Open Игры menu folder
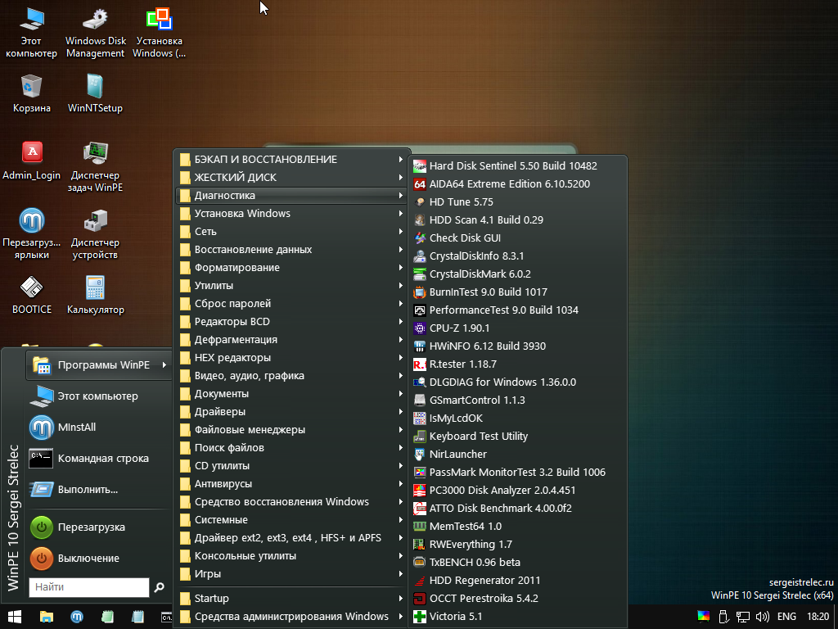The height and width of the screenshot is (629, 838). [x=292, y=574]
